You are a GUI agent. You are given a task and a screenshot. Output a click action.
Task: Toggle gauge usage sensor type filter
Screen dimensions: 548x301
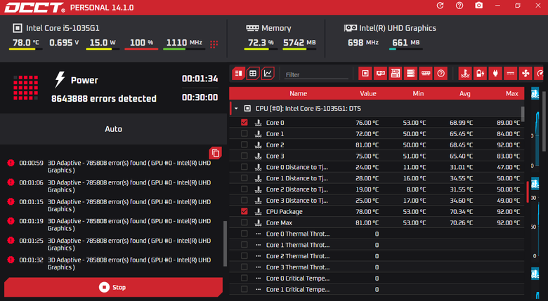click(x=539, y=74)
